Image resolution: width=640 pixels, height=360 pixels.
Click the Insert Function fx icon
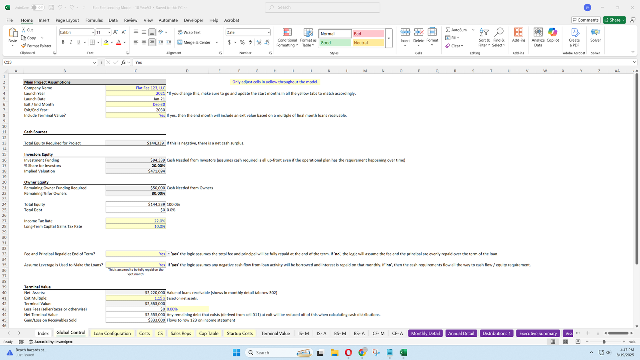pyautogui.click(x=124, y=62)
